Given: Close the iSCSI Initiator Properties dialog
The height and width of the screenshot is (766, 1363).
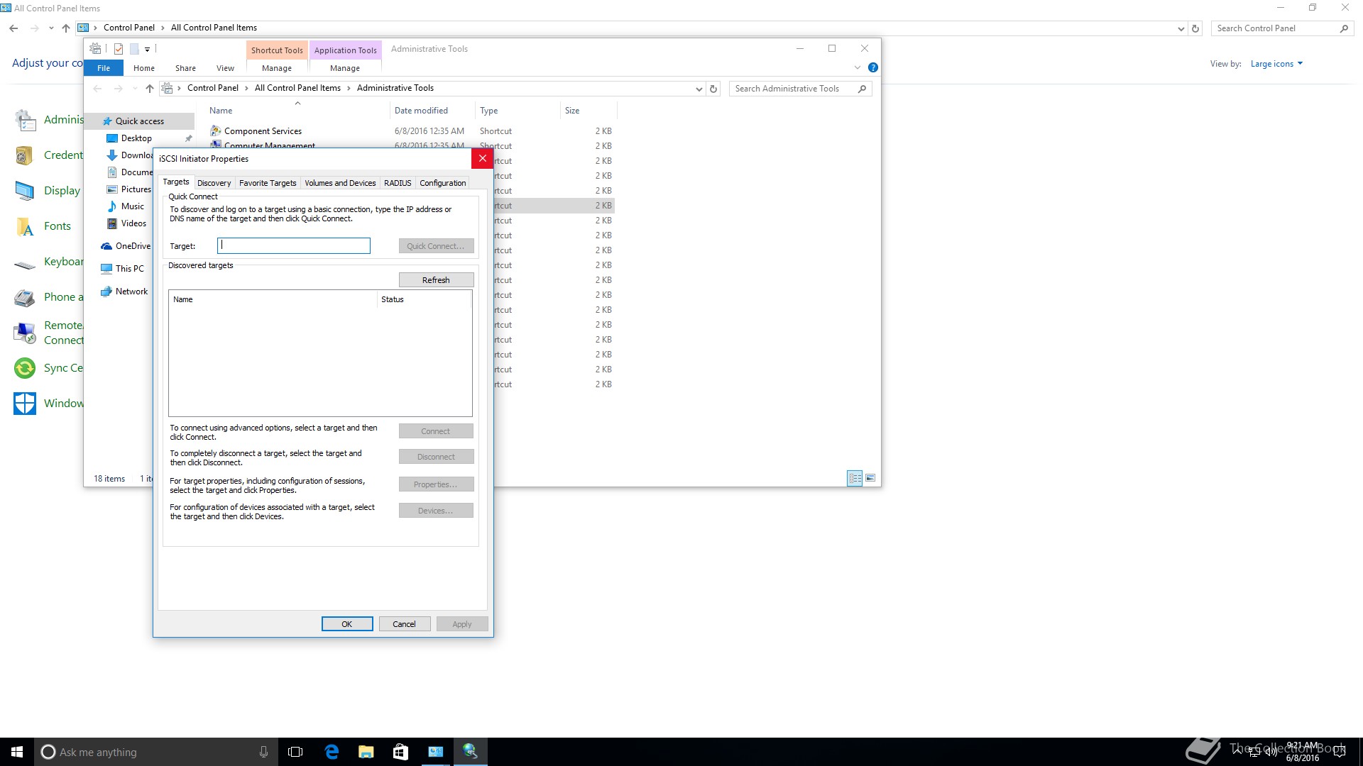Looking at the screenshot, I should click(482, 158).
